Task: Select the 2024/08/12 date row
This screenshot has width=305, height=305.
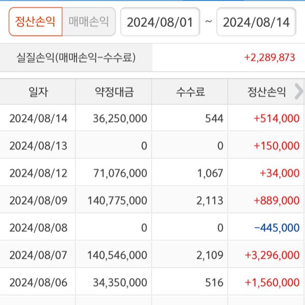Action: point(39,173)
